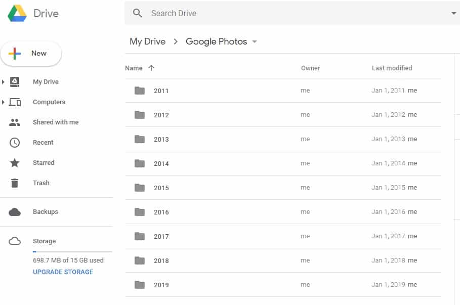Click the UPGRADE STORAGE link
Viewport: 460px width, 305px height.
click(63, 272)
